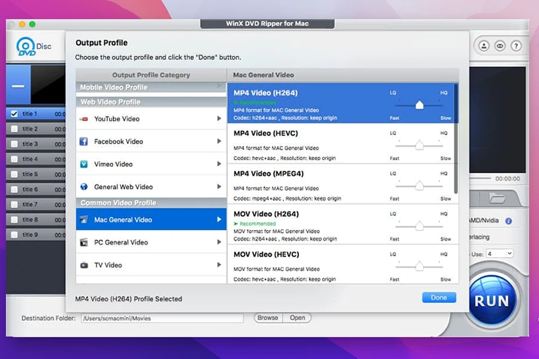Click the video preview seek bar
Screen dimensions: 539x359
point(481,179)
